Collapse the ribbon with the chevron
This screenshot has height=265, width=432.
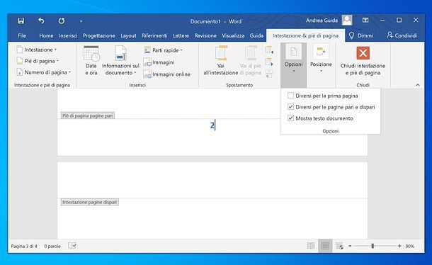coord(418,85)
